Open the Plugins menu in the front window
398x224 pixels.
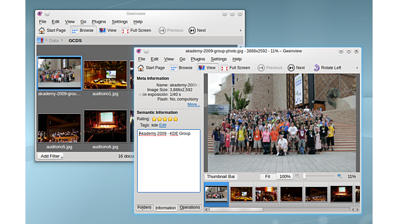(x=197, y=59)
